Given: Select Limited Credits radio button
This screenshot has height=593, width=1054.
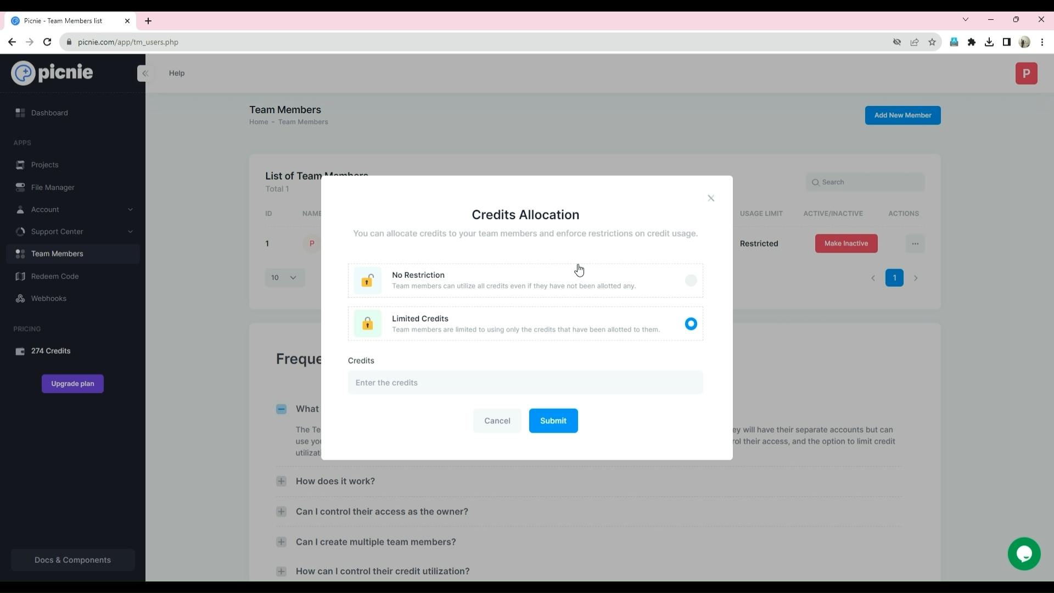Looking at the screenshot, I should tap(690, 323).
